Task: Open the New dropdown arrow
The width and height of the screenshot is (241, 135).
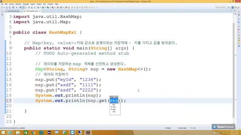Action: point(4,7)
